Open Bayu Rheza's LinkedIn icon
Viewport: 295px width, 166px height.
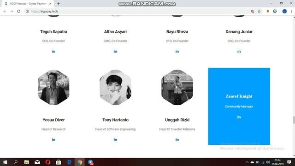[x=177, y=51]
